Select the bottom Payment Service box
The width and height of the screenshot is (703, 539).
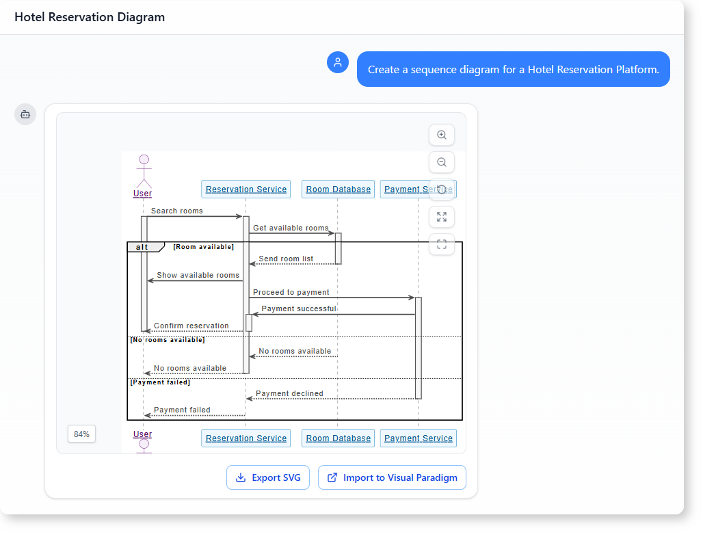click(x=419, y=438)
